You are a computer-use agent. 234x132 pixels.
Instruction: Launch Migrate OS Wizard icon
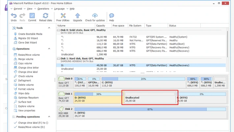[x=15, y=38]
